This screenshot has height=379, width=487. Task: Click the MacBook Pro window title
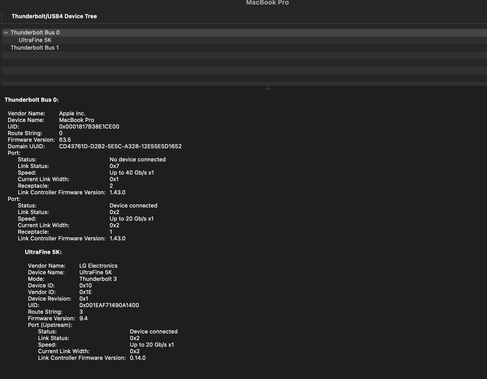267,3
